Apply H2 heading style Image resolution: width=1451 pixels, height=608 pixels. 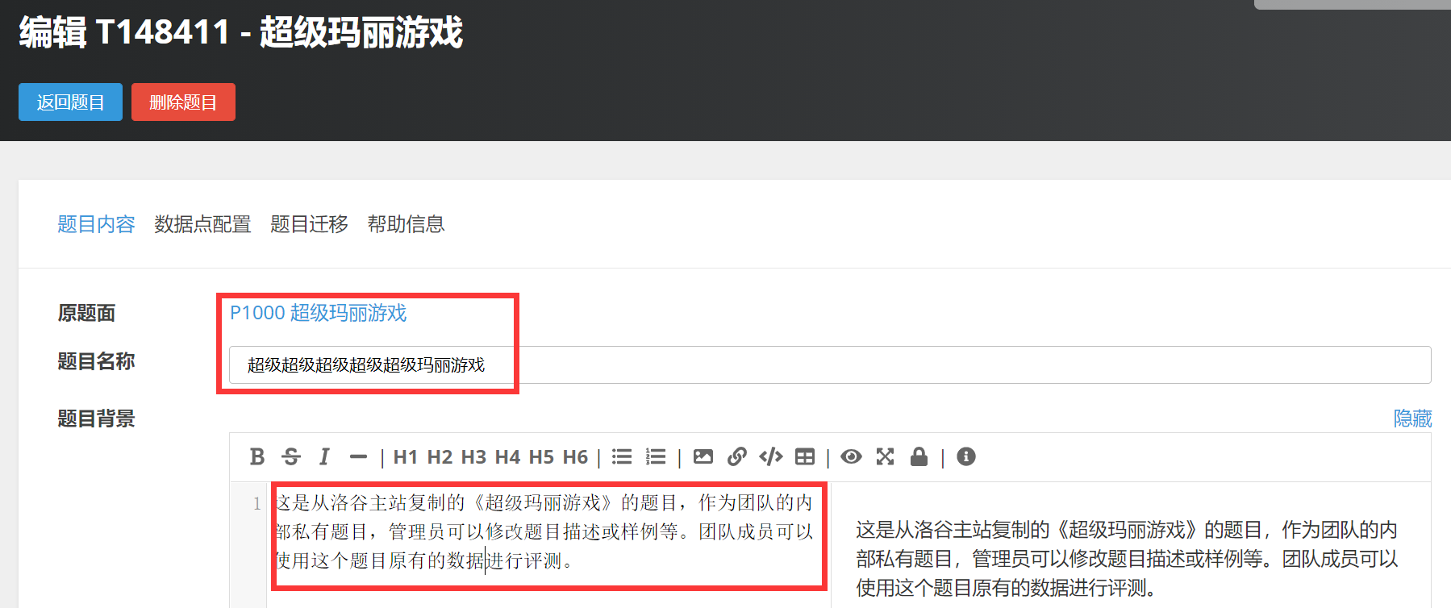click(x=440, y=457)
